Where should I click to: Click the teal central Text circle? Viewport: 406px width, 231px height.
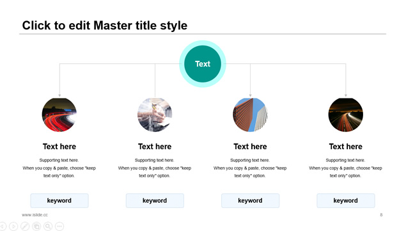[x=203, y=64]
